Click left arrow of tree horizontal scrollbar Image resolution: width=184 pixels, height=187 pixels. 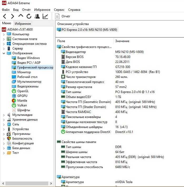(x=3, y=183)
